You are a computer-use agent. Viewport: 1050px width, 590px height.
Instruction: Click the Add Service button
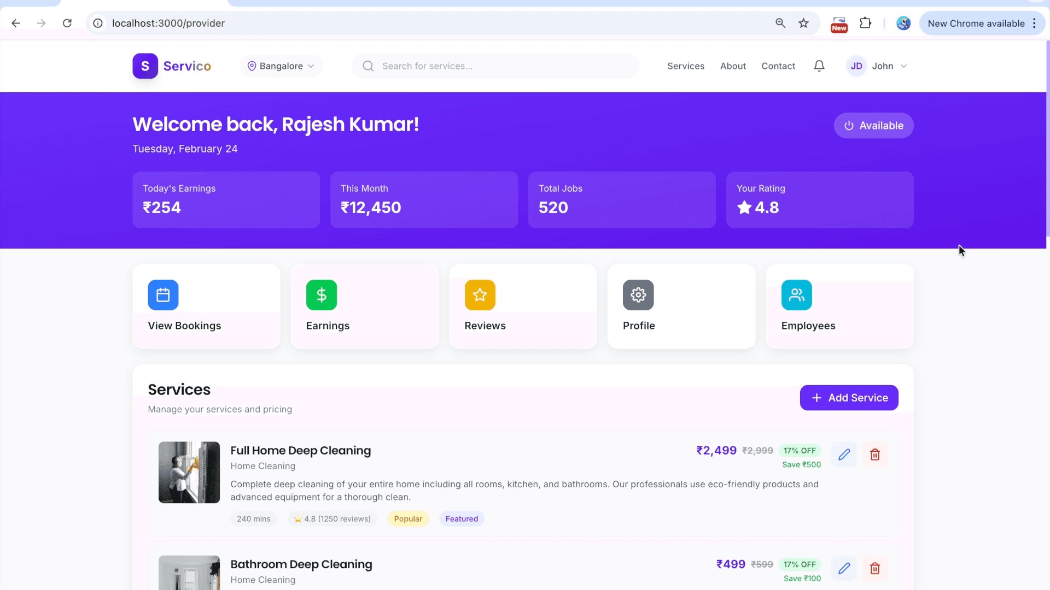[849, 398]
